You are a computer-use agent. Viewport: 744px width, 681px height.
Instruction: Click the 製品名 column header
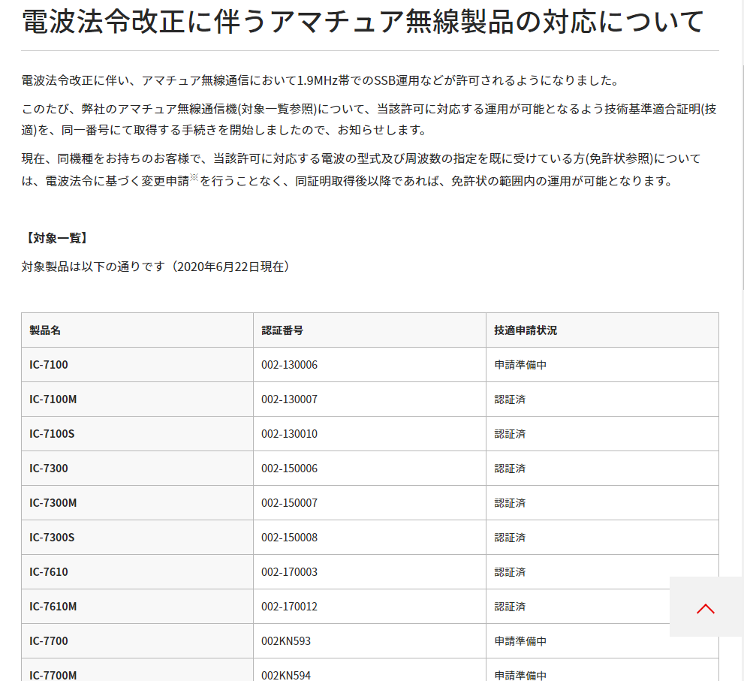(x=137, y=330)
